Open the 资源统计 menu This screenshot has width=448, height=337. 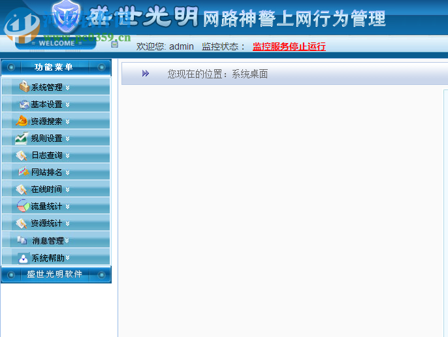tap(56, 222)
